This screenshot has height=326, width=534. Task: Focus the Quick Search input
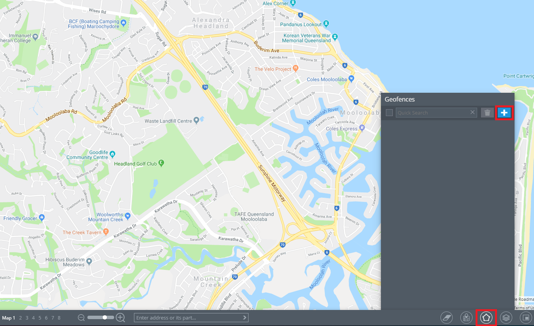pos(436,113)
